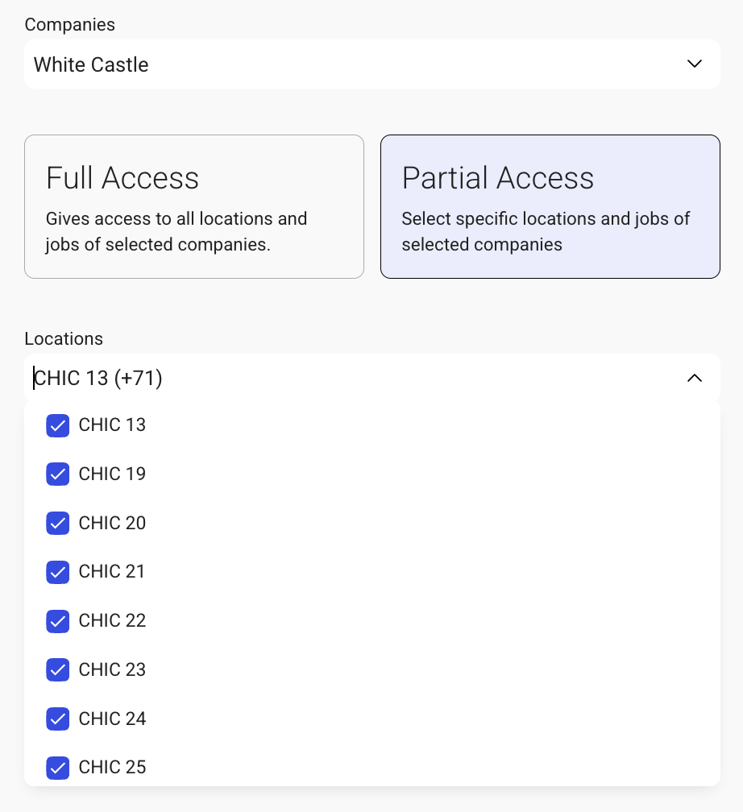Click the CHIC 19 list entry
743x812 pixels.
[x=112, y=474]
